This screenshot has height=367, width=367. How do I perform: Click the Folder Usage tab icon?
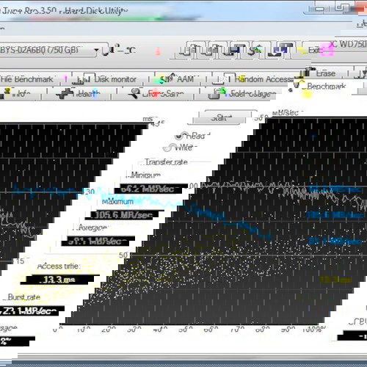point(217,93)
